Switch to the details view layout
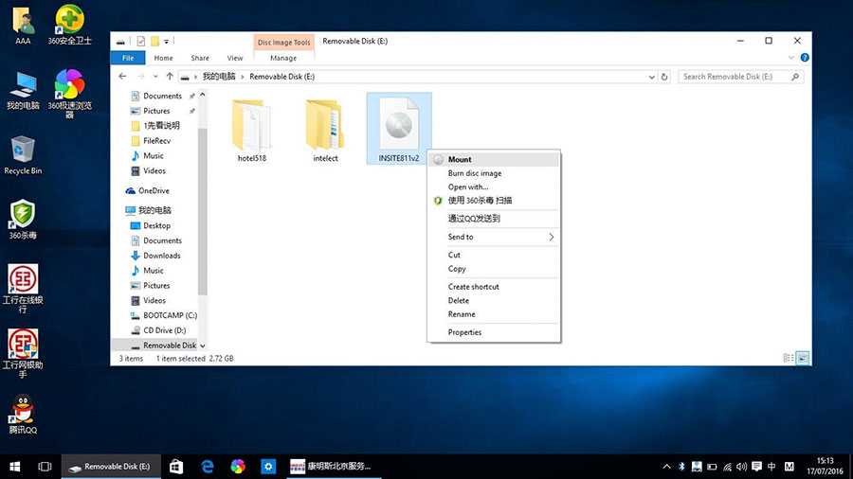 [788, 358]
